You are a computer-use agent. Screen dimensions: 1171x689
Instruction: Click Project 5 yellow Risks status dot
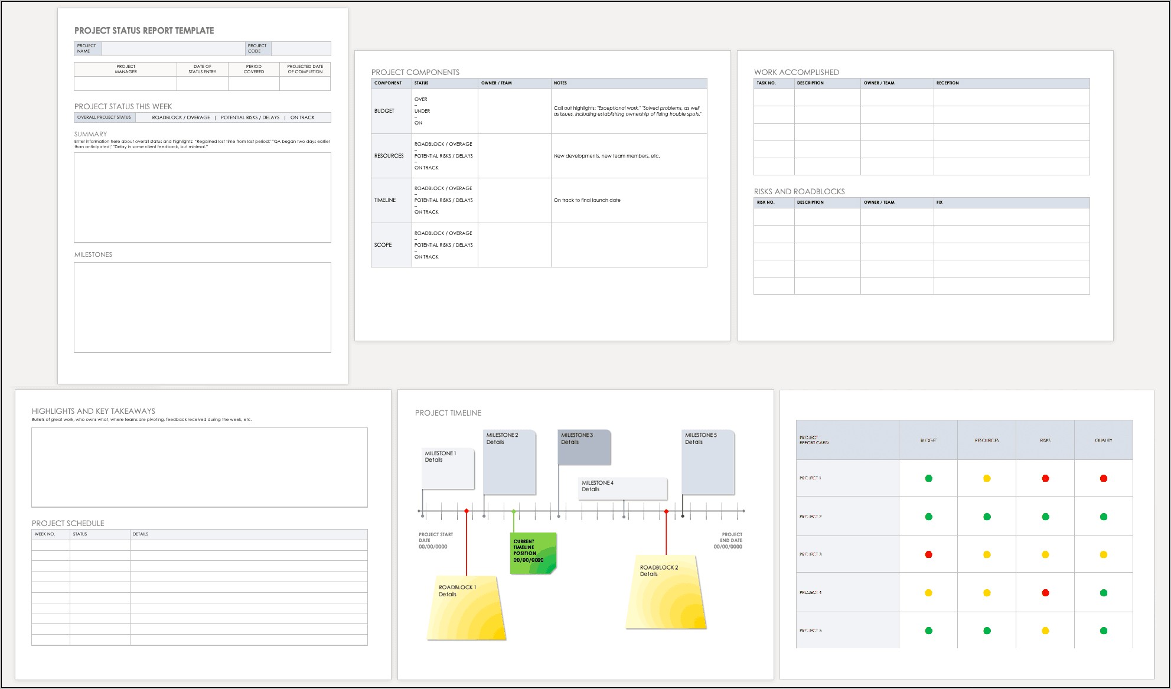1045,631
